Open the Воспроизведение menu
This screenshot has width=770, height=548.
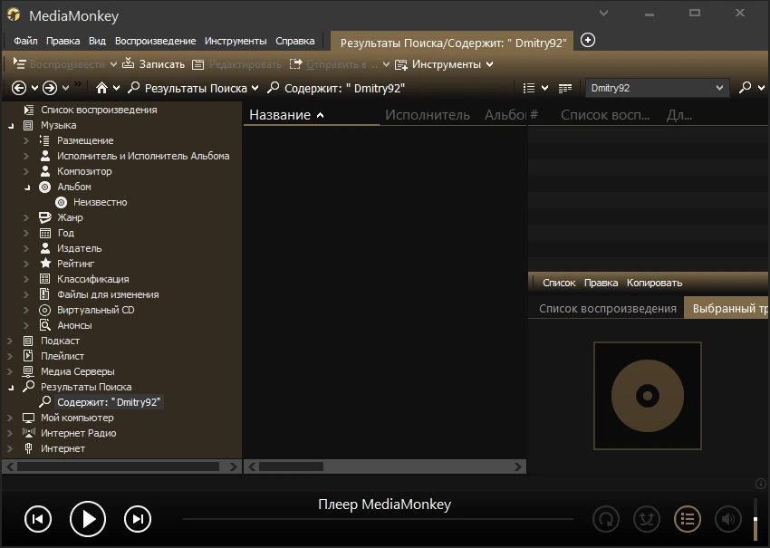coord(155,41)
